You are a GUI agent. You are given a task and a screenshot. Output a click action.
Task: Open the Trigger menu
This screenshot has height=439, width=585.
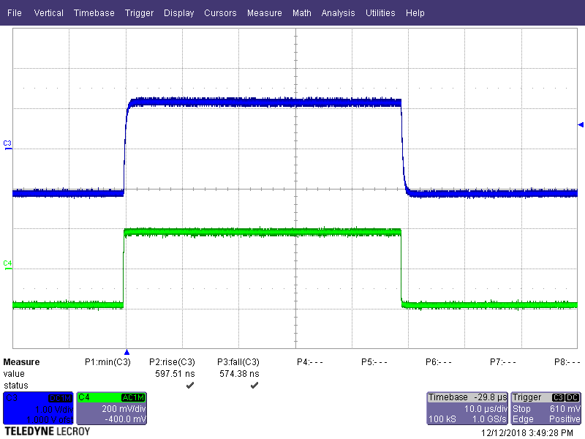139,13
